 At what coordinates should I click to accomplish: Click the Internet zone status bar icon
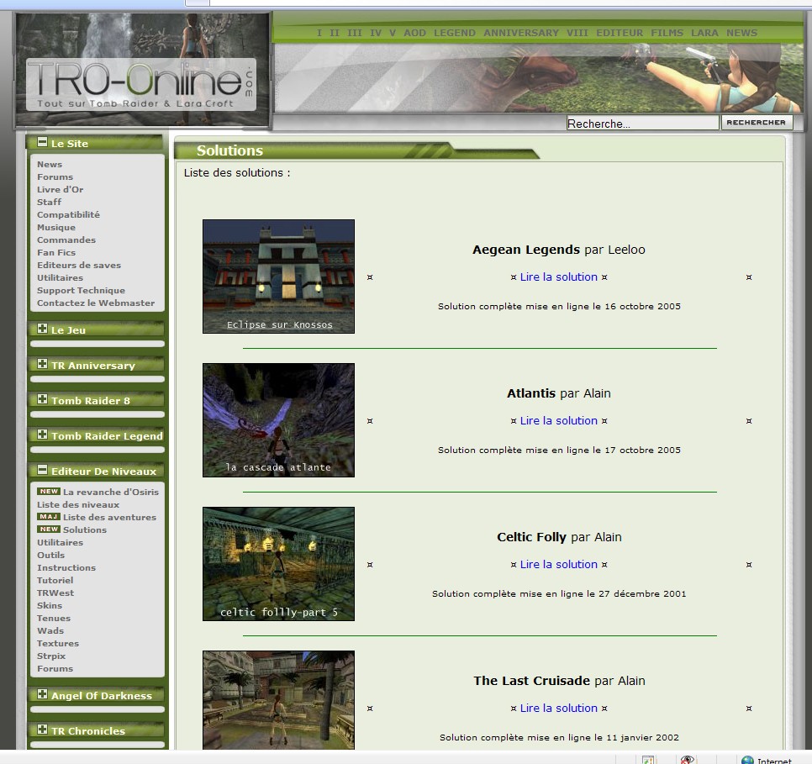[747, 760]
